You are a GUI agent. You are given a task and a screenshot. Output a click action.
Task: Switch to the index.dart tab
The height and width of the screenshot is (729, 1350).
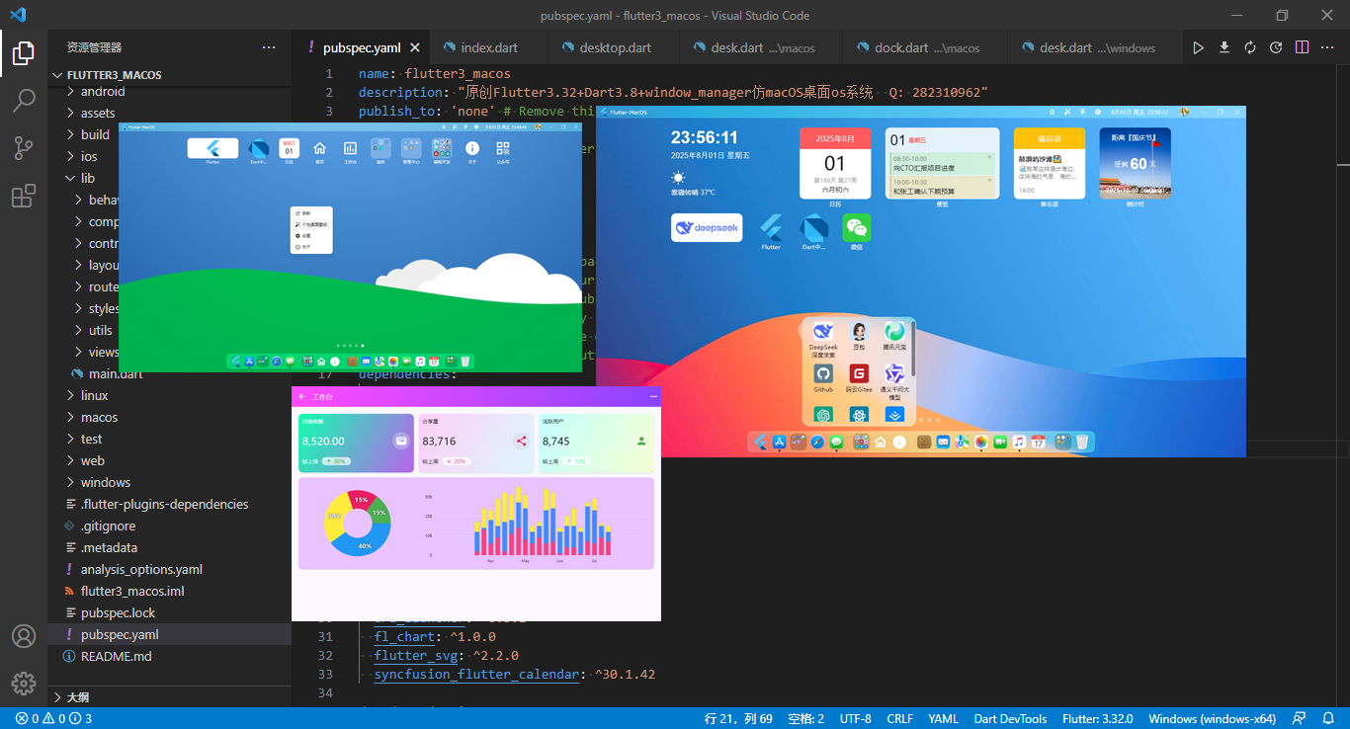click(x=488, y=46)
